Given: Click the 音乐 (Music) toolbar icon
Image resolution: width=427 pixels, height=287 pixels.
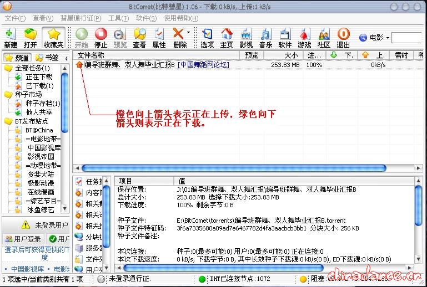Looking at the screenshot, I should [265, 38].
